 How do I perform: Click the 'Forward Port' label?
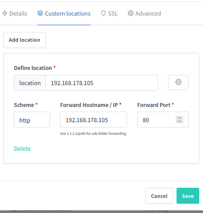point(154,105)
